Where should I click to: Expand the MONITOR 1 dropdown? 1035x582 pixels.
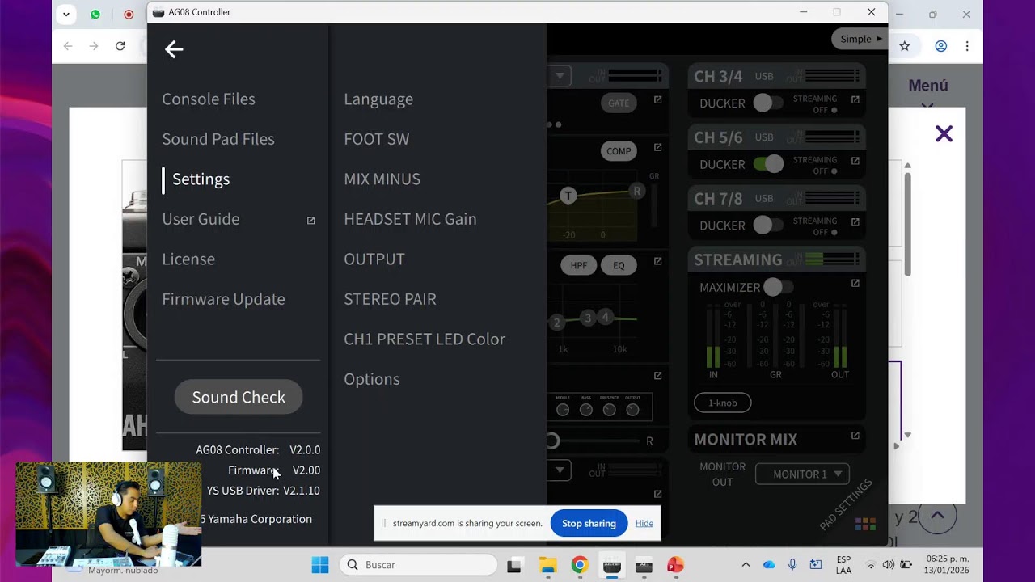(802, 474)
